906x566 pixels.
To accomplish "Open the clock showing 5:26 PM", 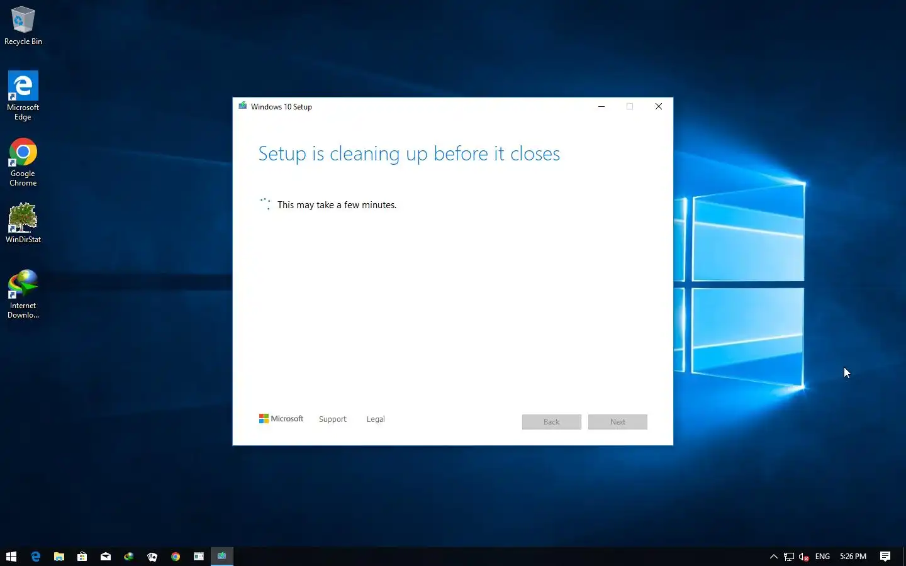I will click(x=853, y=557).
